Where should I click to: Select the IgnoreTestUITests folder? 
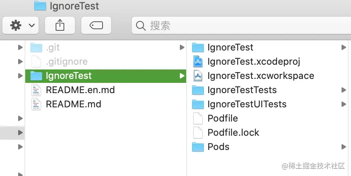click(246, 104)
